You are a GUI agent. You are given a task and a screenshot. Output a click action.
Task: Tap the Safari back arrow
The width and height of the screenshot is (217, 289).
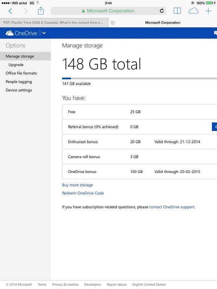click(10, 11)
